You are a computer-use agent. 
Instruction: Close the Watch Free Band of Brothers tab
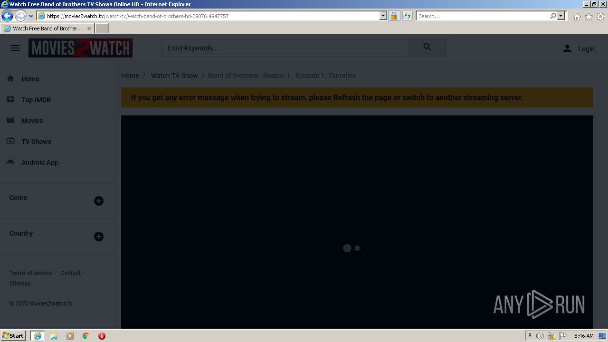point(89,28)
